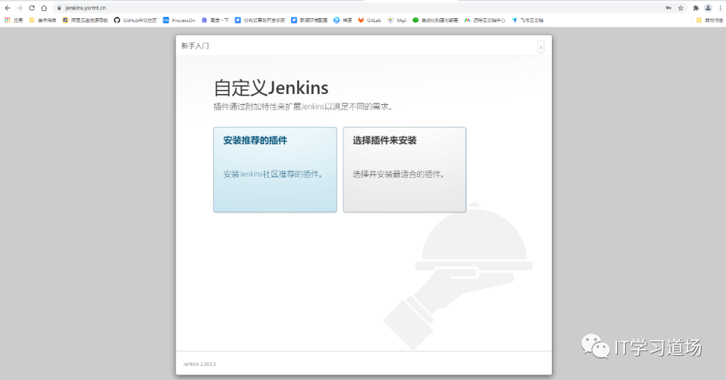The height and width of the screenshot is (380, 726).
Task: Open the 联调环境配置 bookmark
Action: 309,20
